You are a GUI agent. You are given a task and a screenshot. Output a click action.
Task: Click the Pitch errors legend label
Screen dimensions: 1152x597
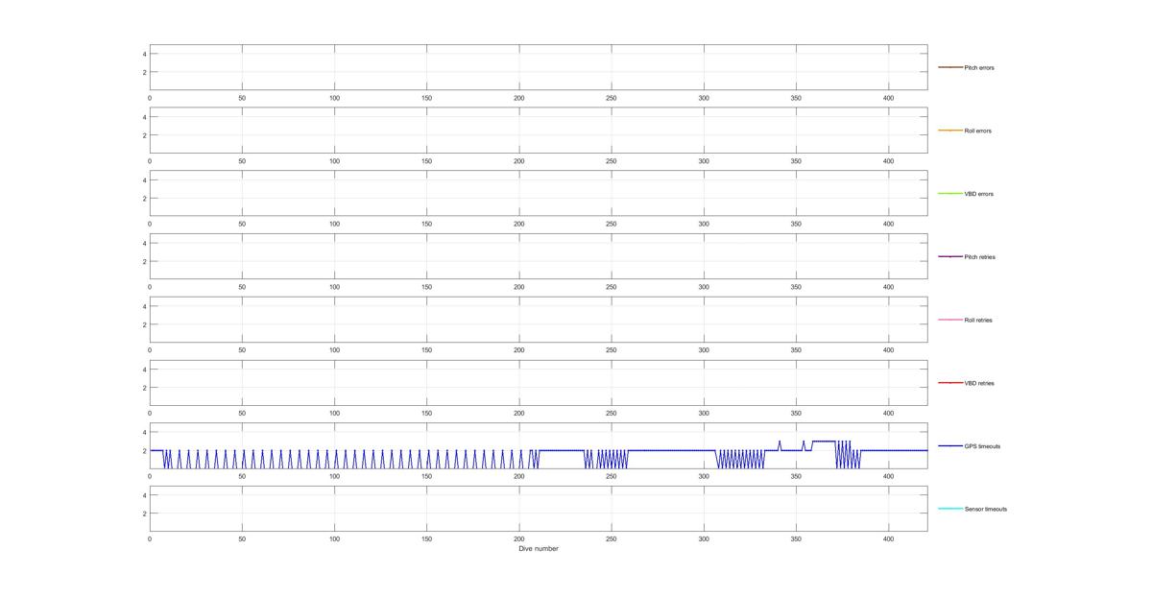[979, 68]
